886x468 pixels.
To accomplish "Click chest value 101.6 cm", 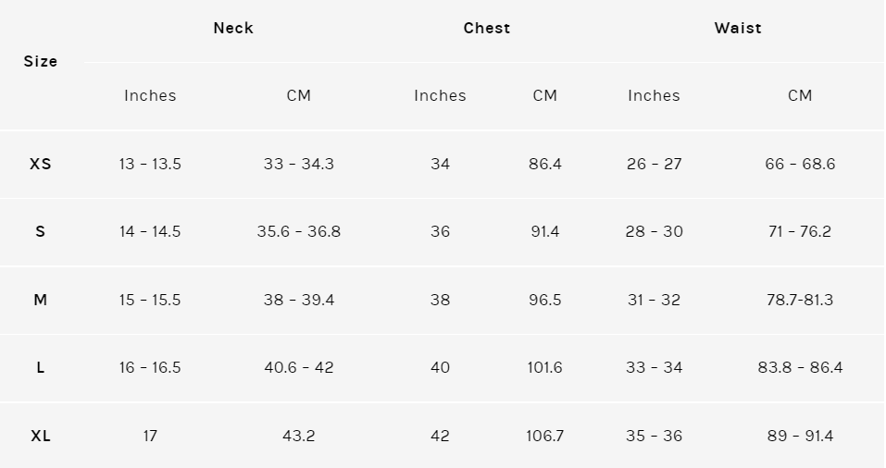I will (x=545, y=367).
